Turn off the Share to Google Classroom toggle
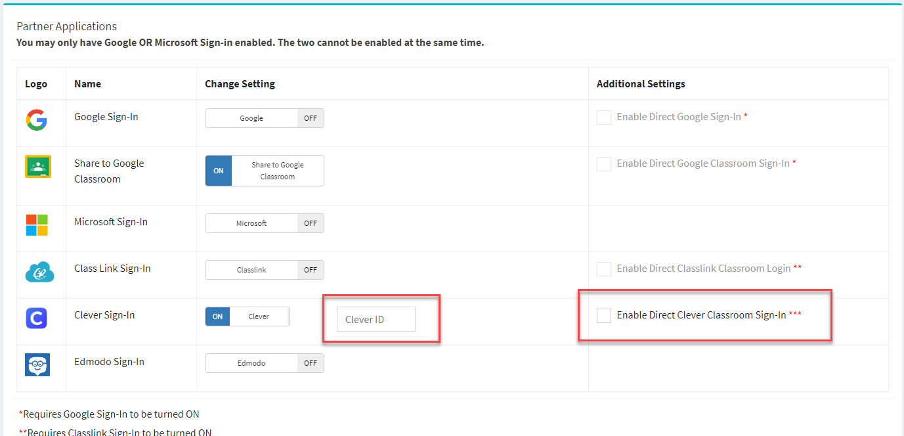Viewport: 904px width, 436px height. [265, 171]
